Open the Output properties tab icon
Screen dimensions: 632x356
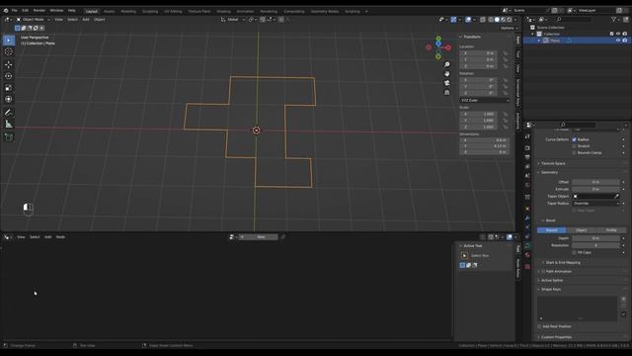(x=527, y=157)
